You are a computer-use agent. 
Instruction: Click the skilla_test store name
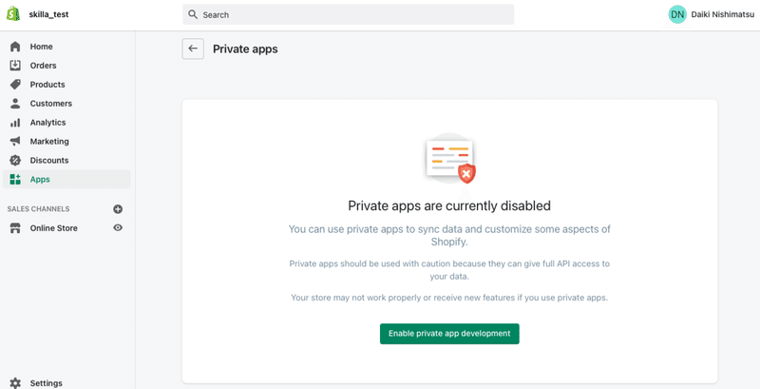click(48, 14)
